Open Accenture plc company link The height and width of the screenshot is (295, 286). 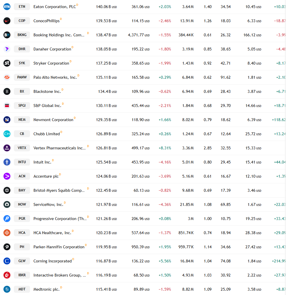[46, 176]
